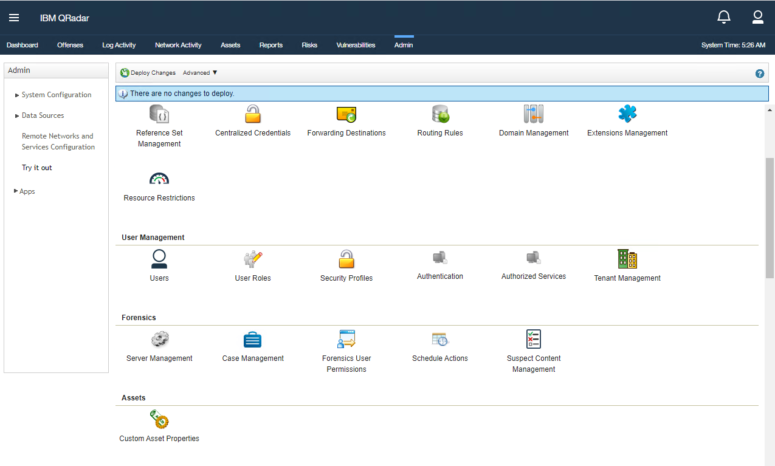Click the Deploy Changes icon

125,73
